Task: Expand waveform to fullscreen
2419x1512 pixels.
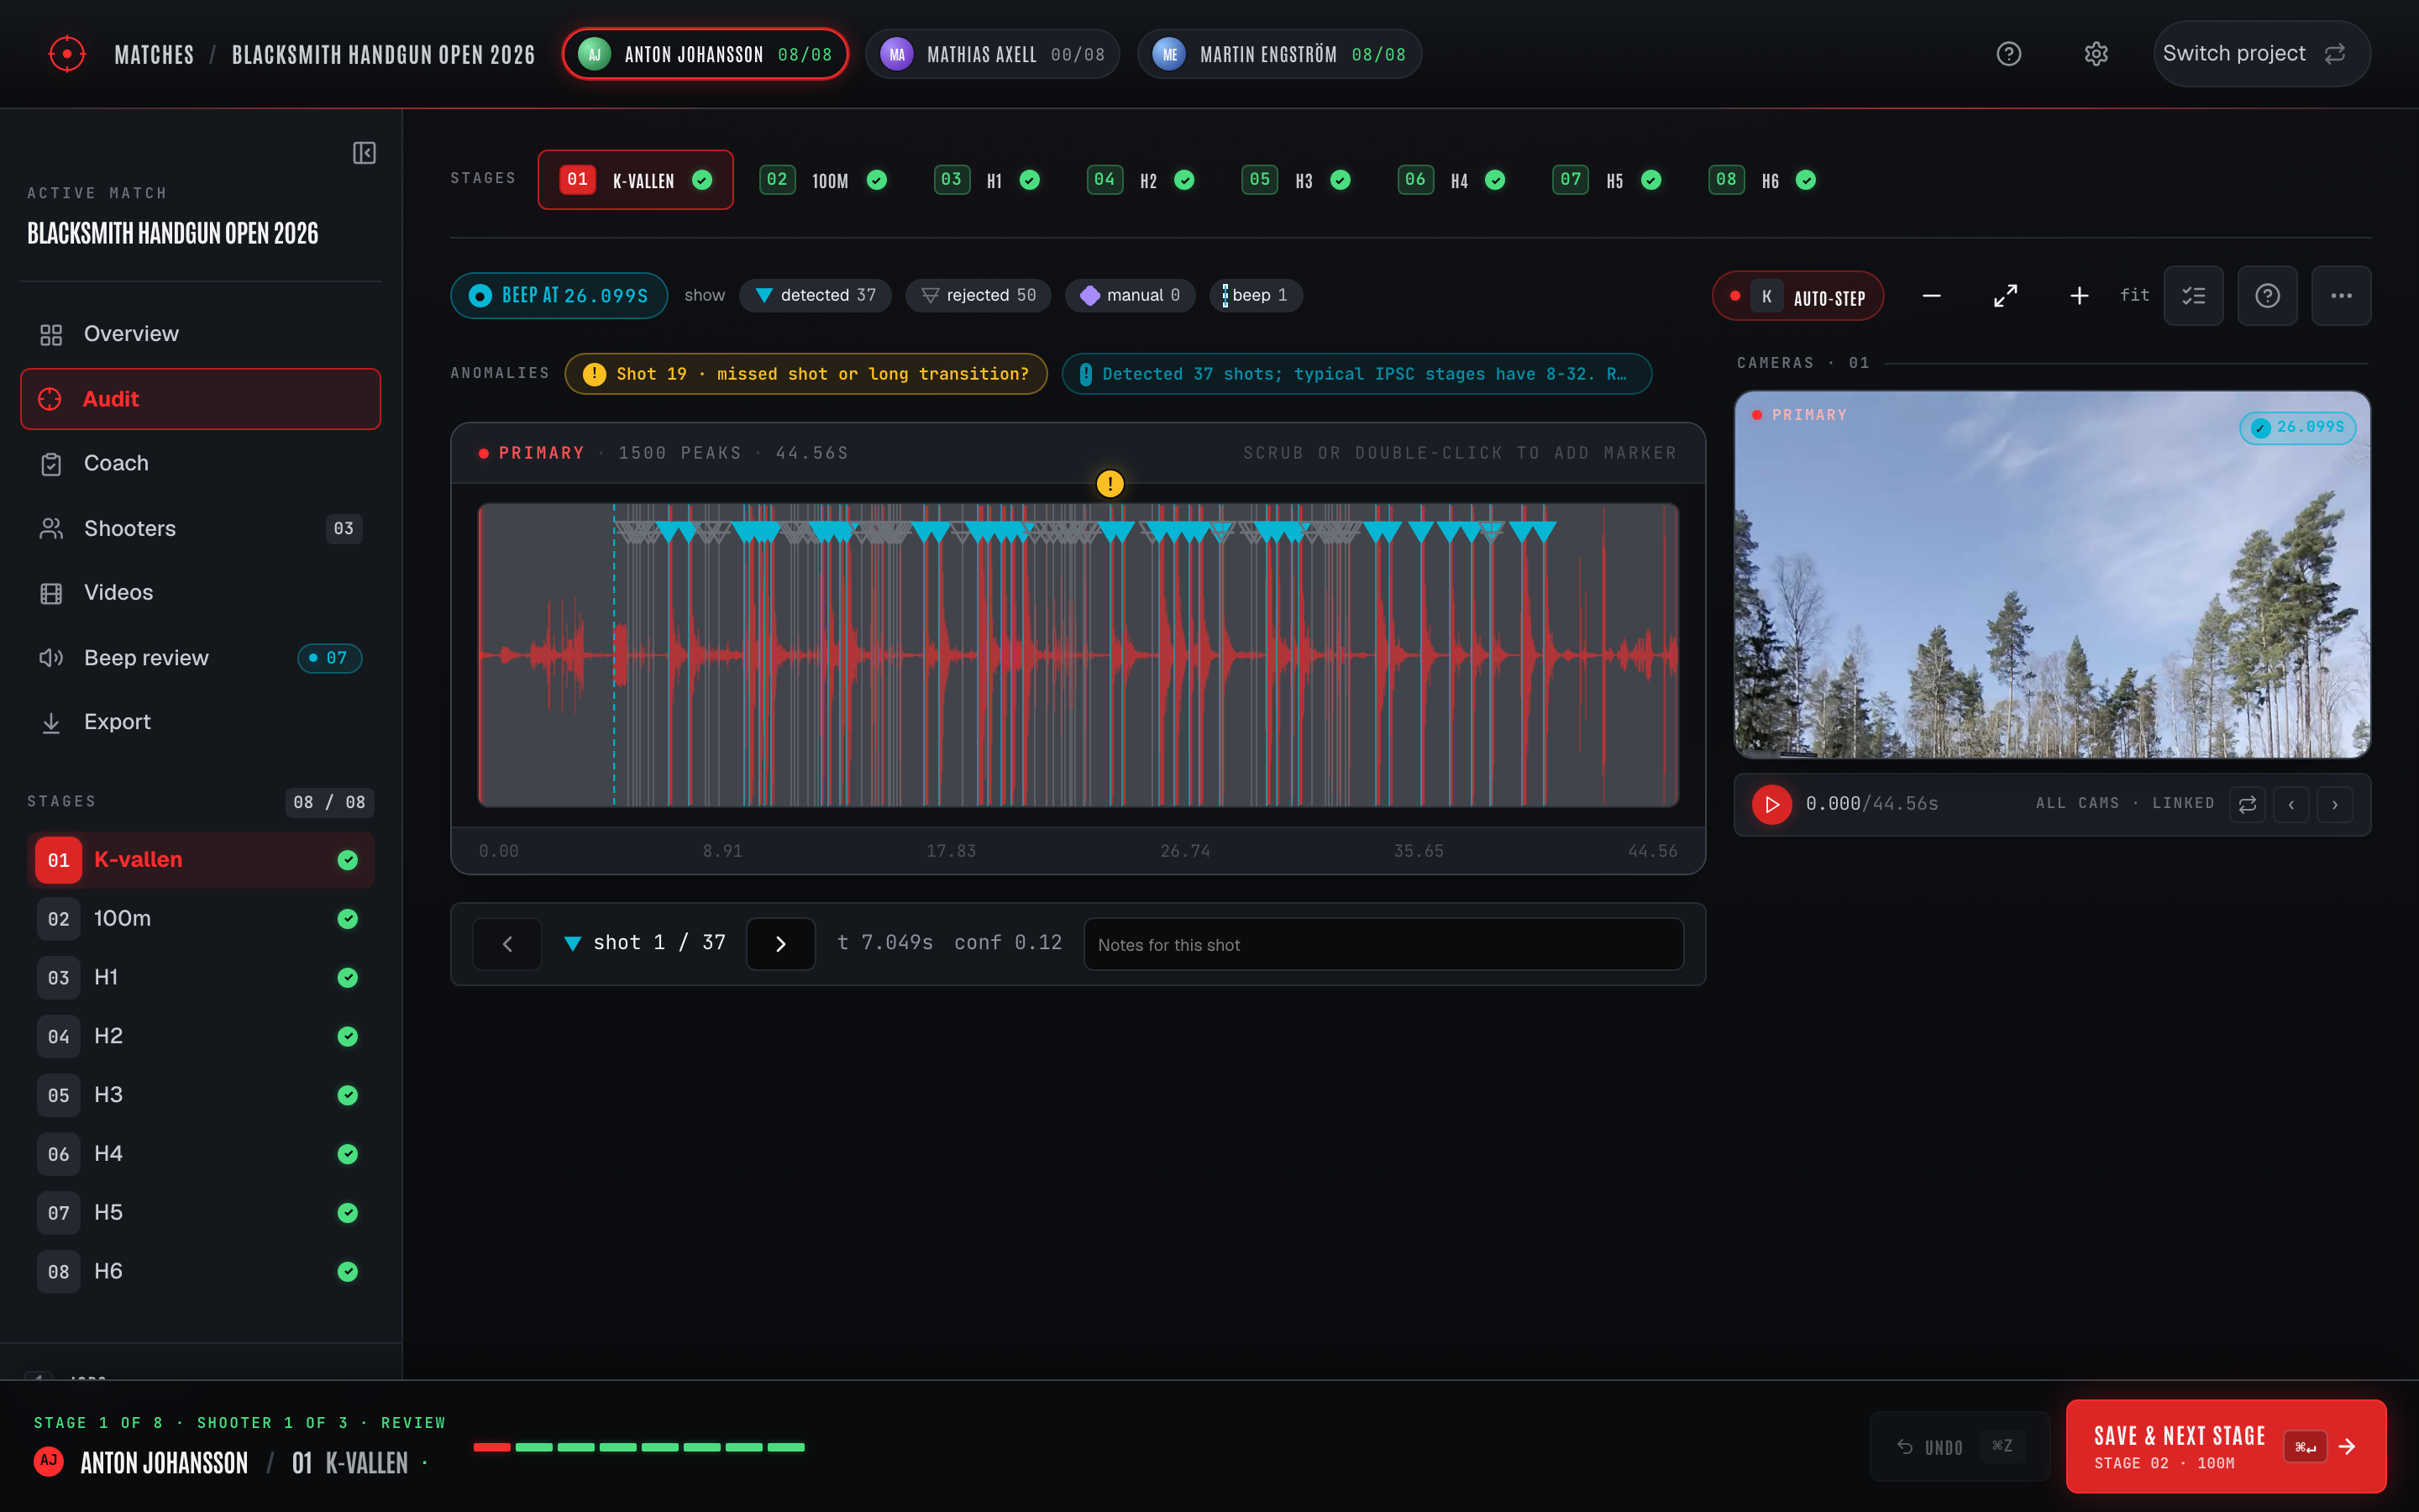Action: (x=2005, y=296)
